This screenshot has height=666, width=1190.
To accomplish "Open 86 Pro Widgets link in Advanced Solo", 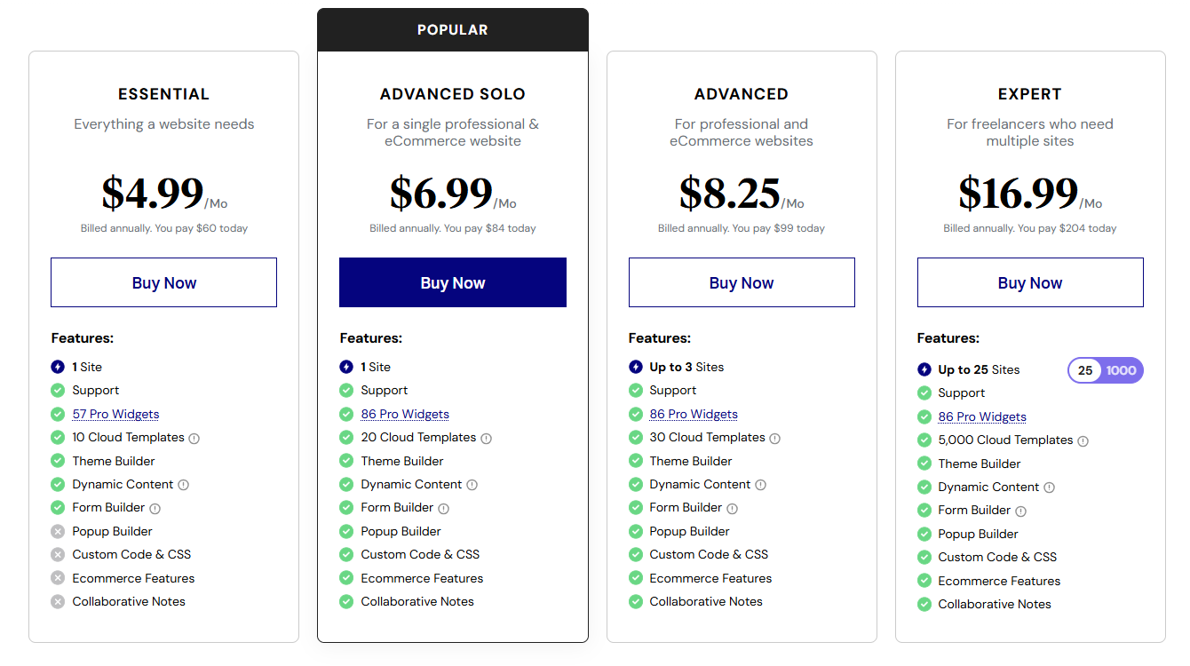I will click(x=405, y=414).
